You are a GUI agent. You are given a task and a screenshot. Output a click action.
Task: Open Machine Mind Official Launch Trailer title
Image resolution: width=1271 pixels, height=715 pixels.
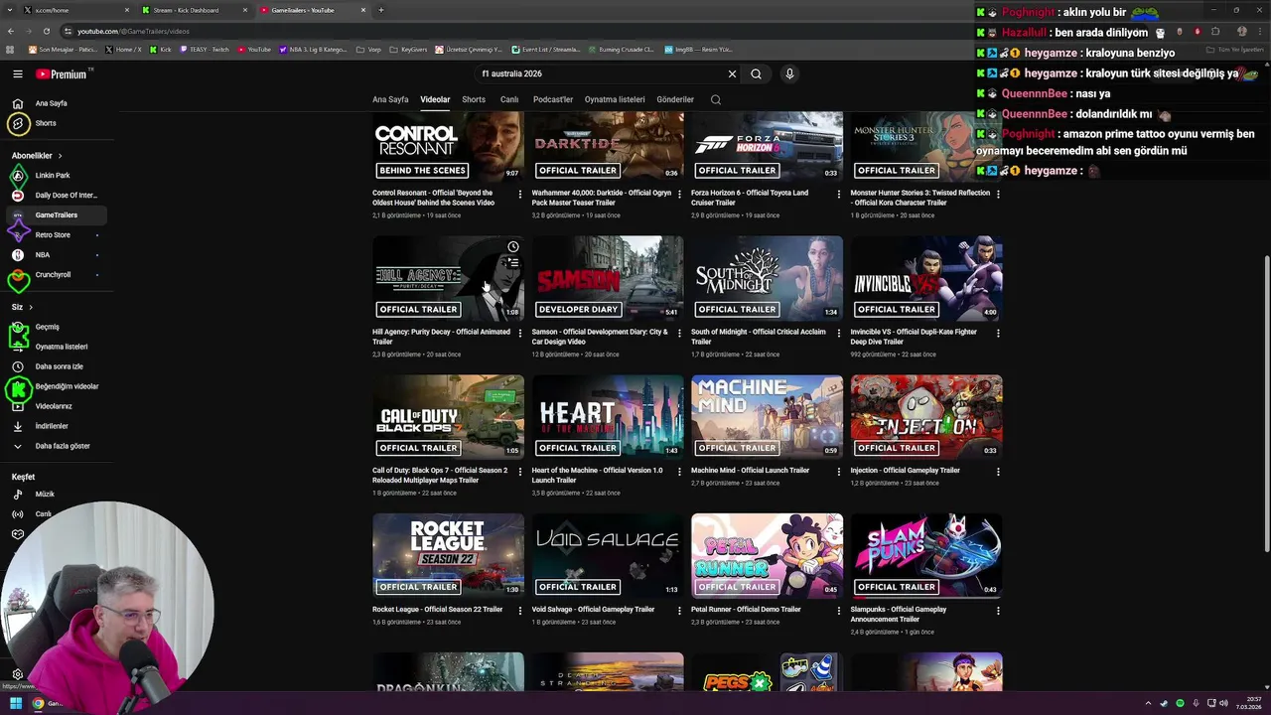pyautogui.click(x=750, y=470)
